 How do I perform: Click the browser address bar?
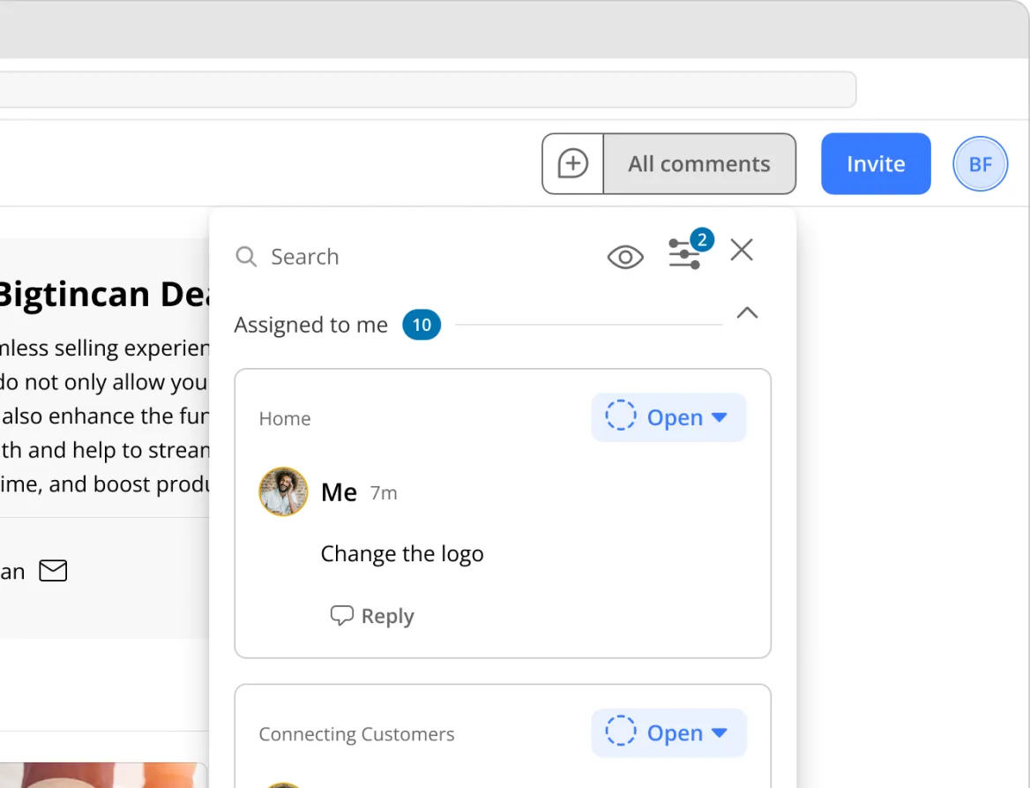[427, 89]
